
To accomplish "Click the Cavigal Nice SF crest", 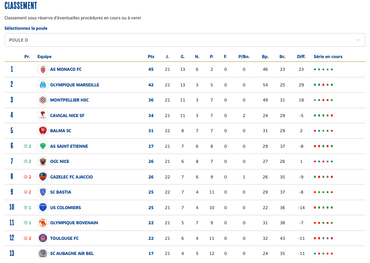I will 43,116.
